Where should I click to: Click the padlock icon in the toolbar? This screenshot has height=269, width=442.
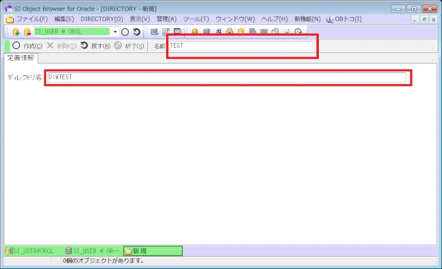click(229, 32)
